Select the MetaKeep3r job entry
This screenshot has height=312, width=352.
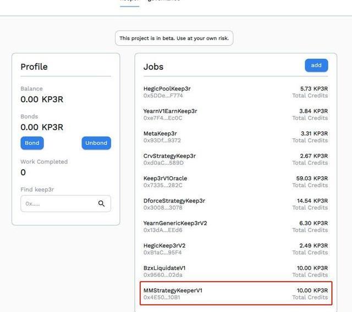(160, 134)
